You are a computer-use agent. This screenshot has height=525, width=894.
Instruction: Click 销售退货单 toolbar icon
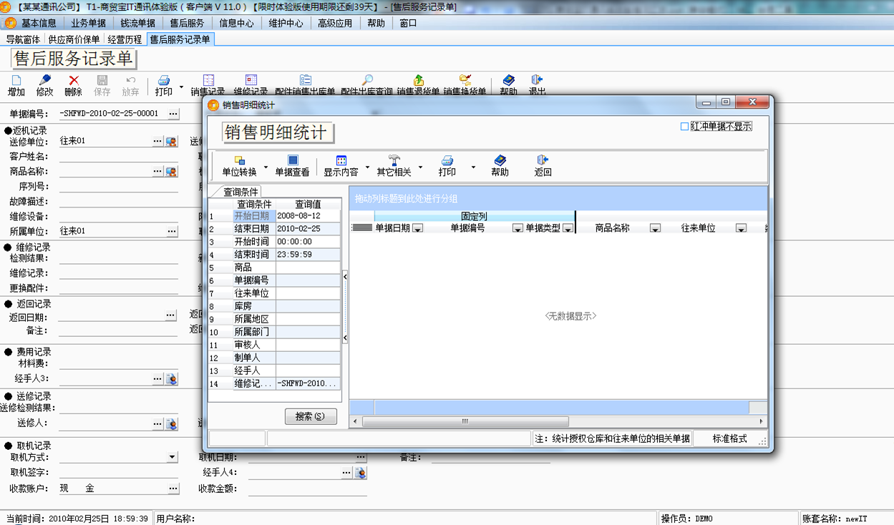419,81
